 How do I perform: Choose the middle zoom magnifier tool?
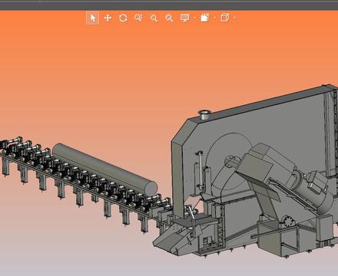[x=154, y=18]
